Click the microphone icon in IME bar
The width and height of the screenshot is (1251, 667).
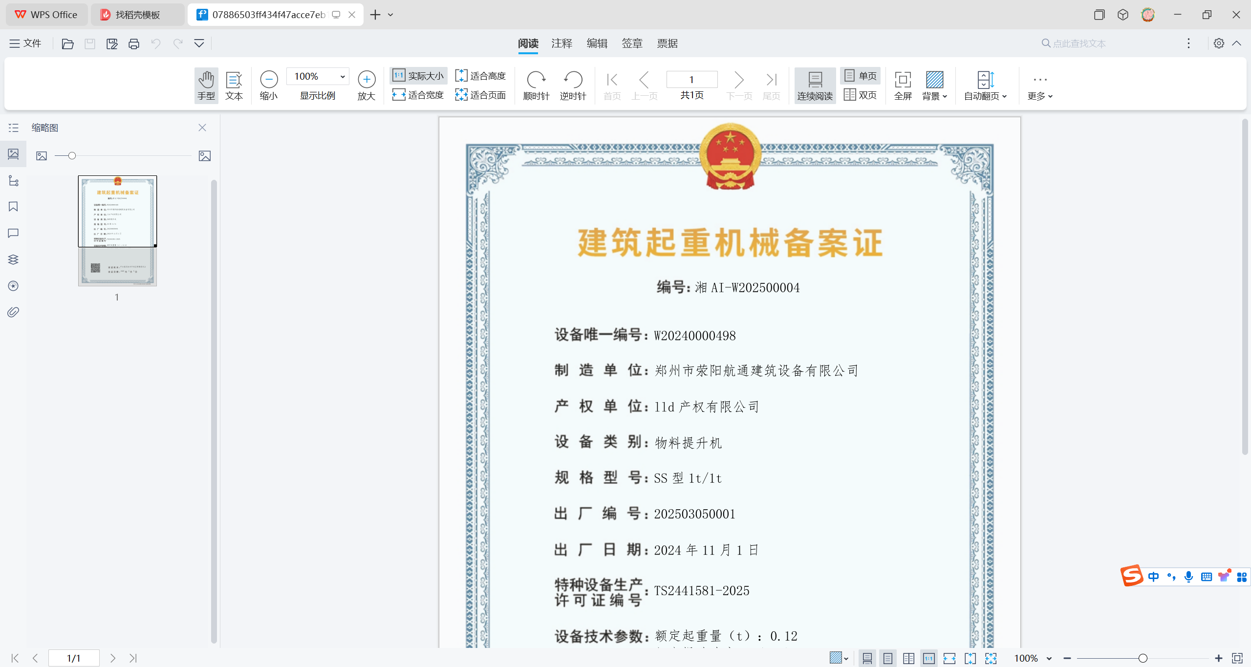pyautogui.click(x=1188, y=577)
